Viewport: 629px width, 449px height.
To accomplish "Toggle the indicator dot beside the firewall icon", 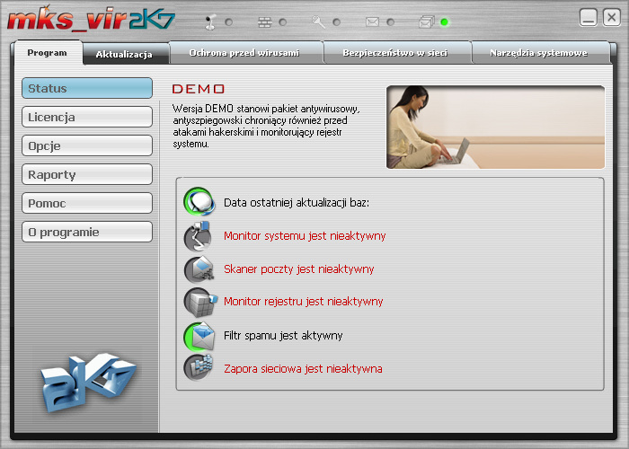I will (x=283, y=22).
